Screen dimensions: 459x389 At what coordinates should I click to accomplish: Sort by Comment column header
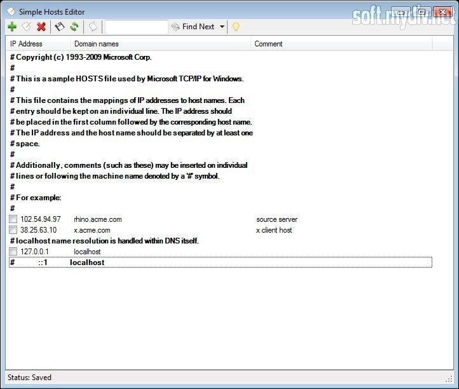click(341, 44)
